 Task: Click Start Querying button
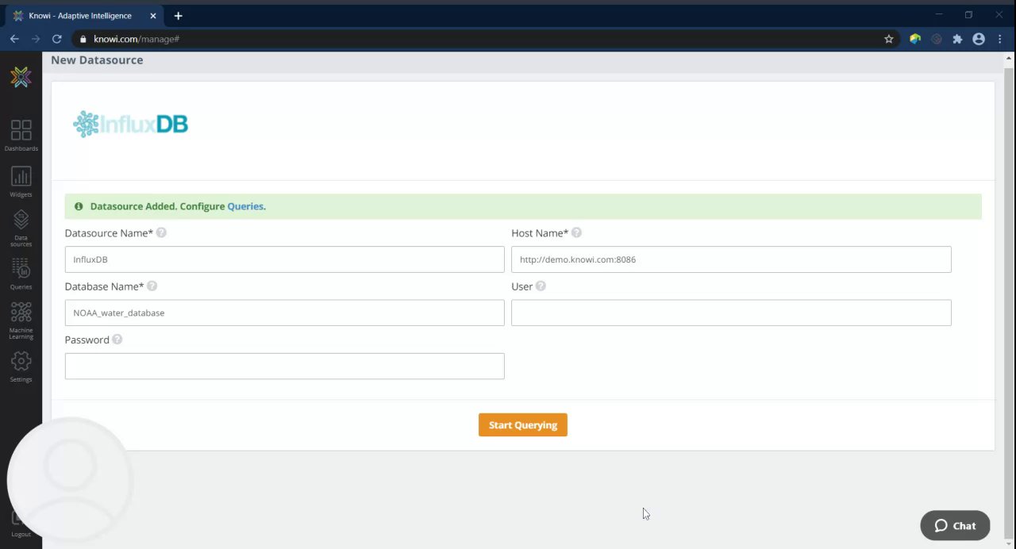[522, 424]
